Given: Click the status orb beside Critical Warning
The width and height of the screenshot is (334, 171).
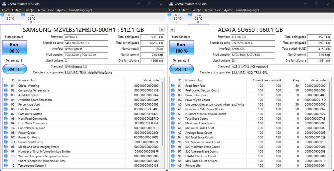Looking at the screenshot, I should point(6,86).
